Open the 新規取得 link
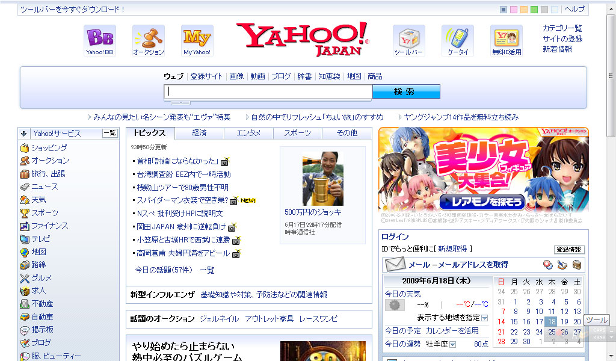Screen dimensions: 616x361 pyautogui.click(x=452, y=248)
